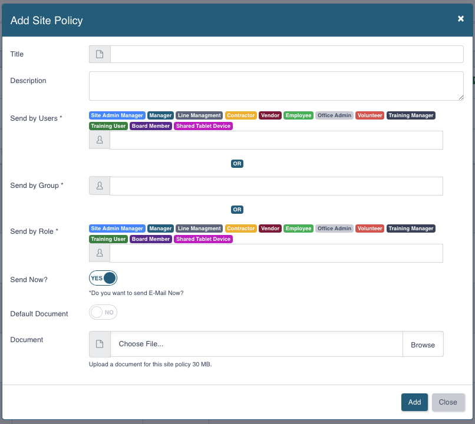Click the user icon in Send by Users
The image size is (475, 424).
(x=100, y=140)
